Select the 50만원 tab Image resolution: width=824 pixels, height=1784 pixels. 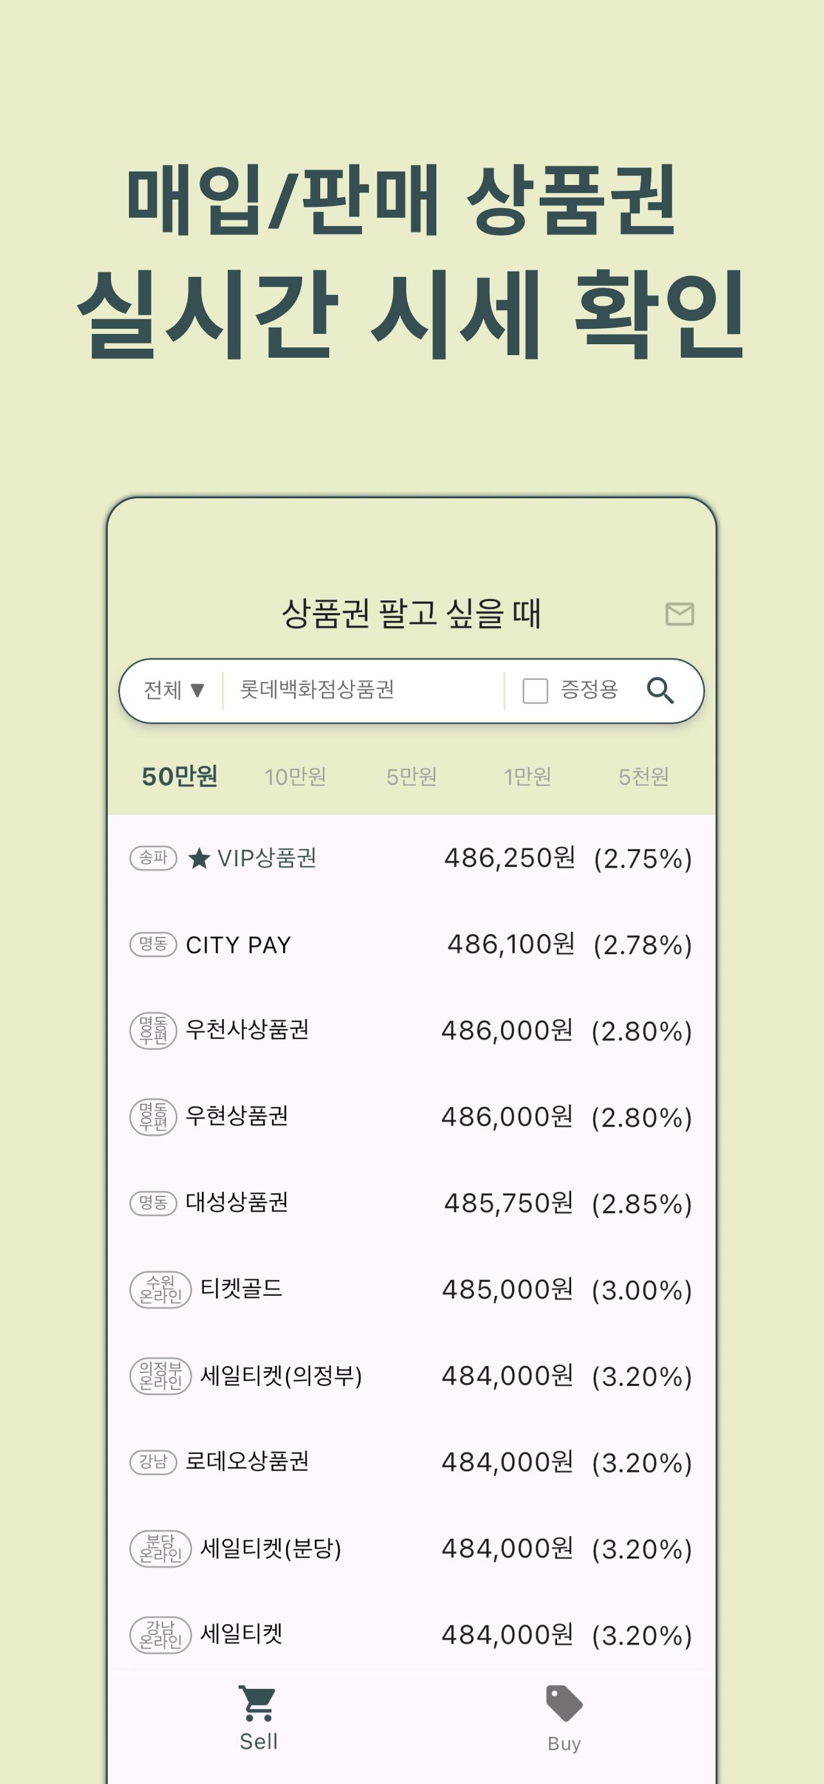[x=180, y=776]
